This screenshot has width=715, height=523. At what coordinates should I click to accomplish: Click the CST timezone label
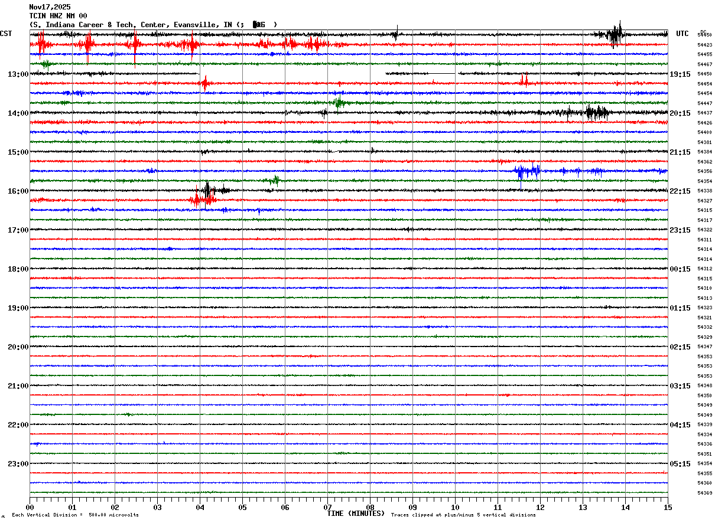(x=6, y=34)
